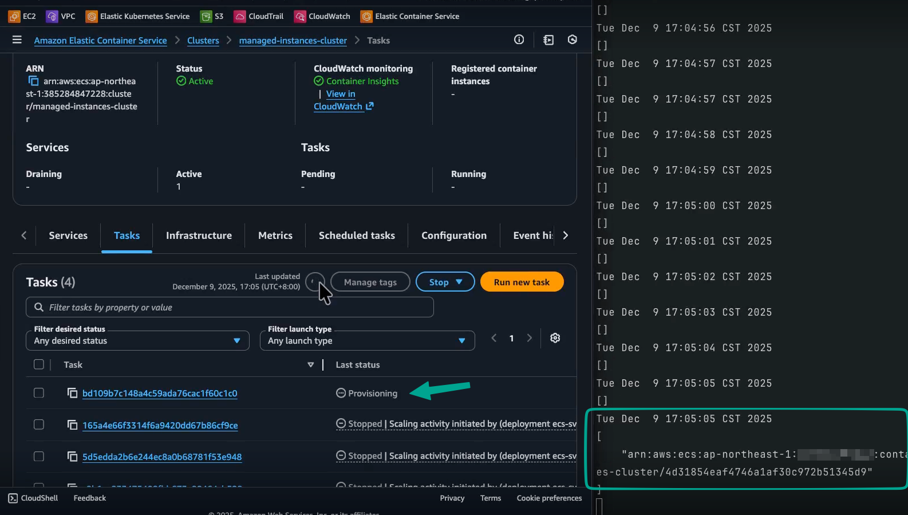The height and width of the screenshot is (515, 908).
Task: Open the EC2 service shortcut icon
Action: coord(14,17)
